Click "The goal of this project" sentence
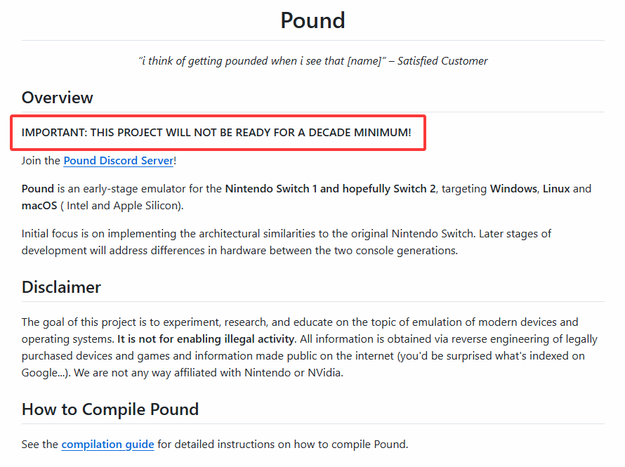The width and height of the screenshot is (625, 467). pyautogui.click(x=84, y=322)
